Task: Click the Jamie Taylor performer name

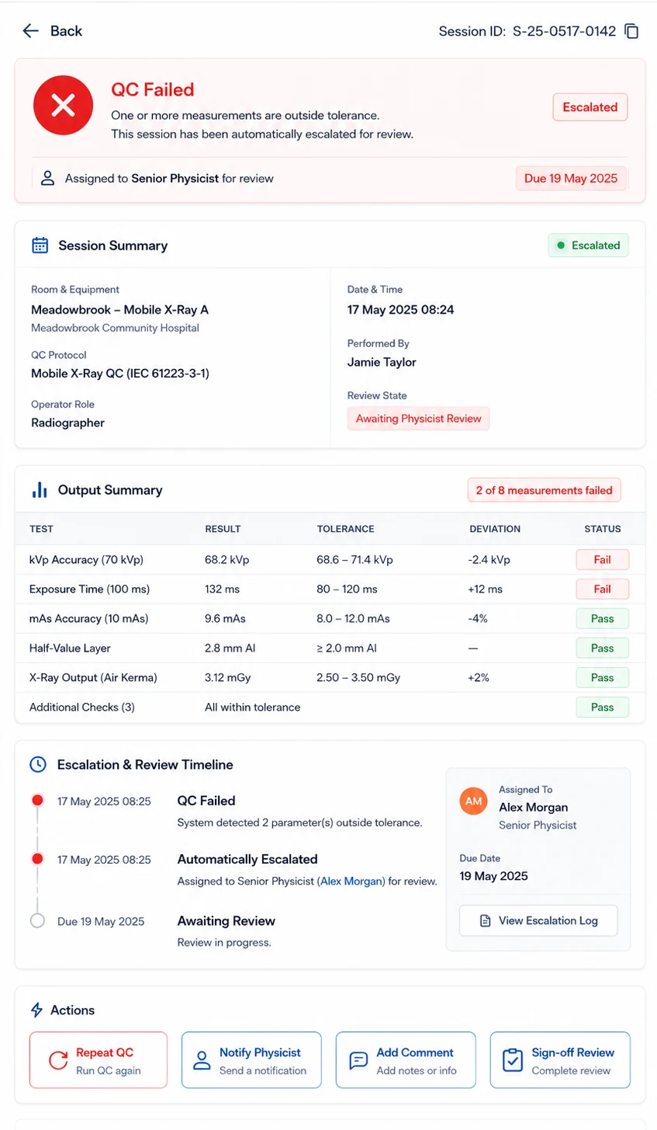Action: (382, 362)
